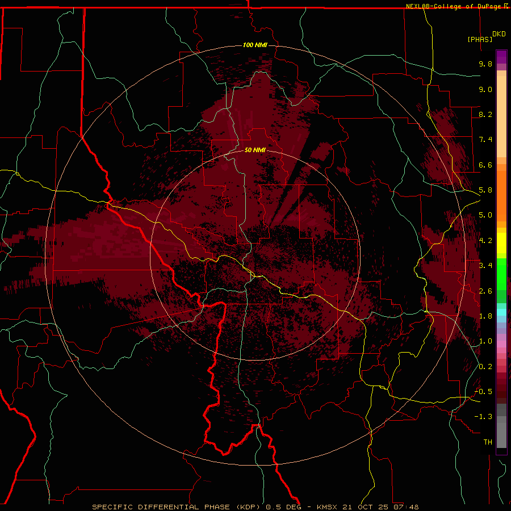This screenshot has height=511, width=511.
Task: Click the 7.4 value on color scale
Action: coord(485,140)
